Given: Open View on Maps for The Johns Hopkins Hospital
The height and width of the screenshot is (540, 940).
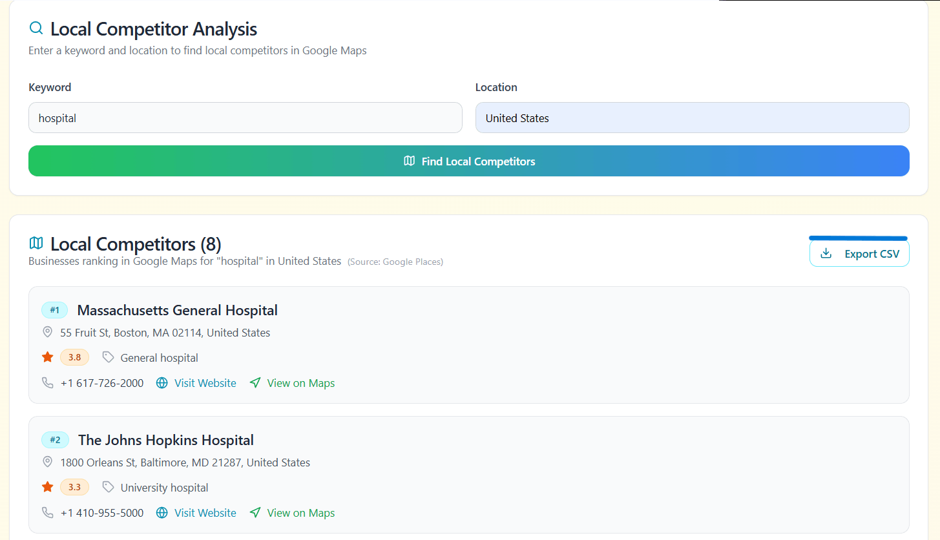Looking at the screenshot, I should tap(300, 513).
